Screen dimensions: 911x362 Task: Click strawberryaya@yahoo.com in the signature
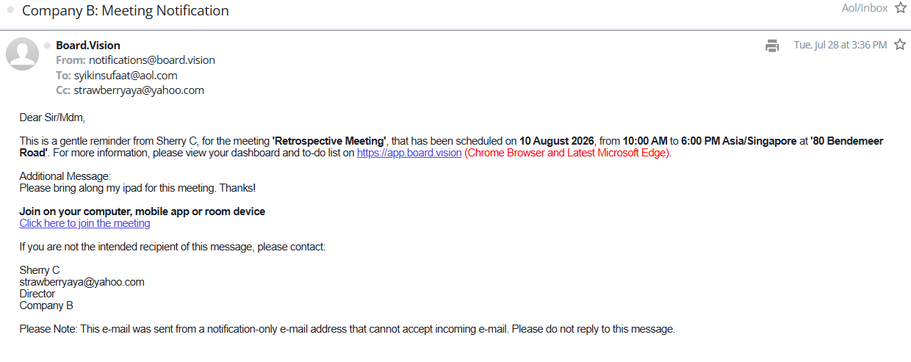pos(82,282)
